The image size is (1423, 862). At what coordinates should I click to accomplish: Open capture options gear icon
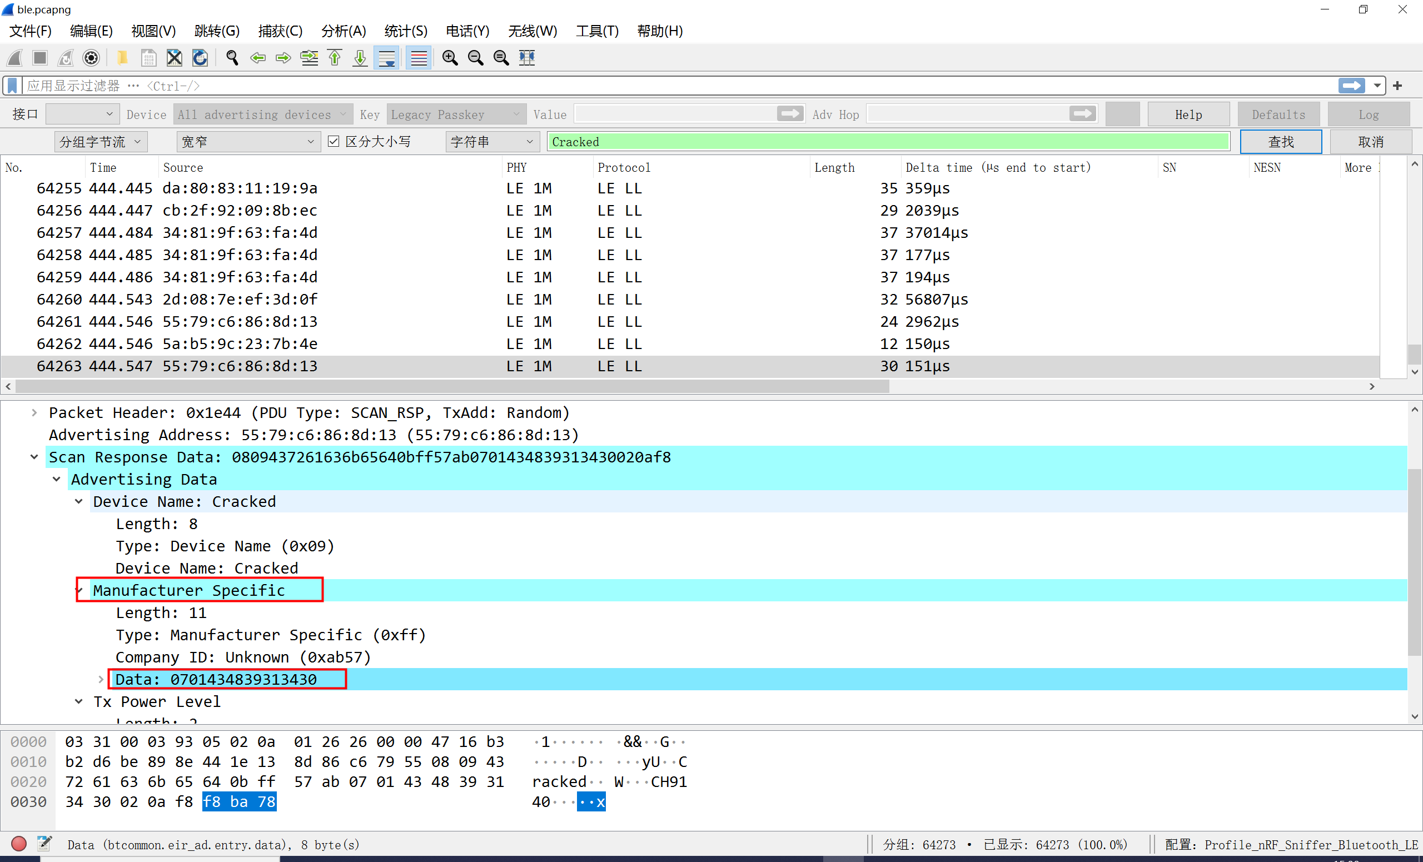(x=91, y=58)
